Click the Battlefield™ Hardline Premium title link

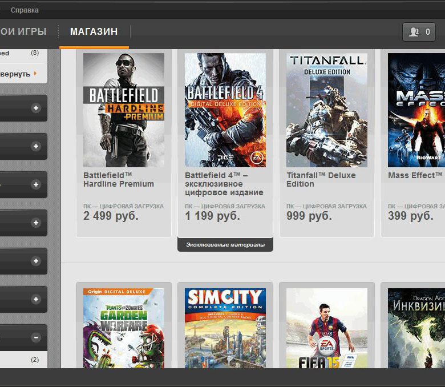click(119, 180)
